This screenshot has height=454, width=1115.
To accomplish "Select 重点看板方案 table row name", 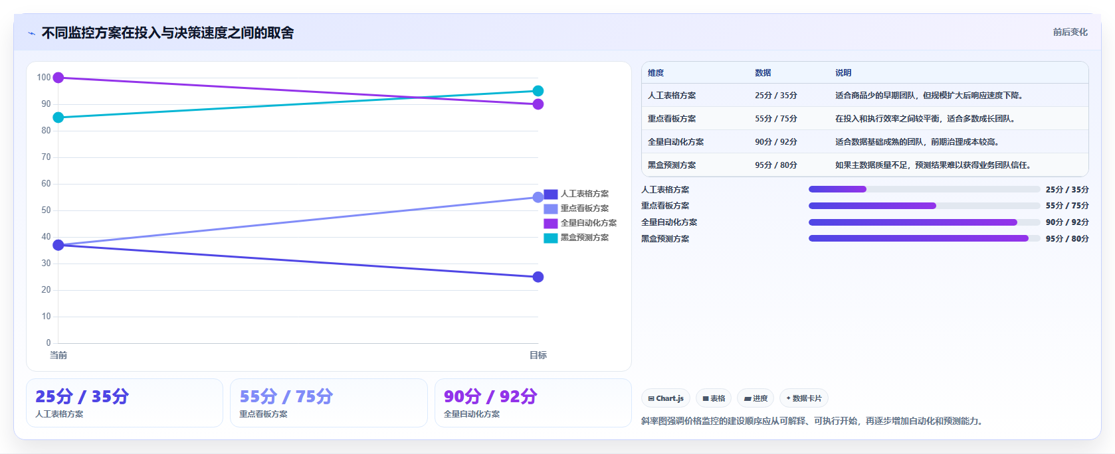I will [672, 119].
